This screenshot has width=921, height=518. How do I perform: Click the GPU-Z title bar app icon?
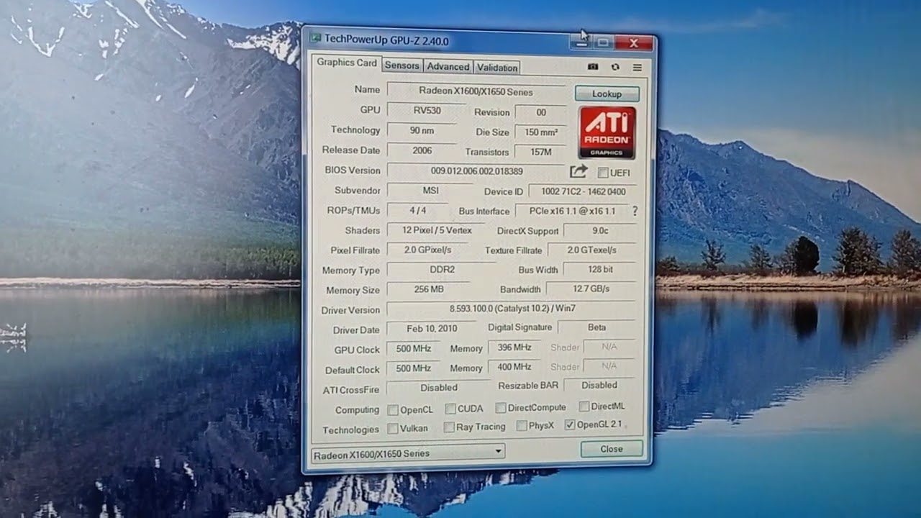click(x=315, y=39)
